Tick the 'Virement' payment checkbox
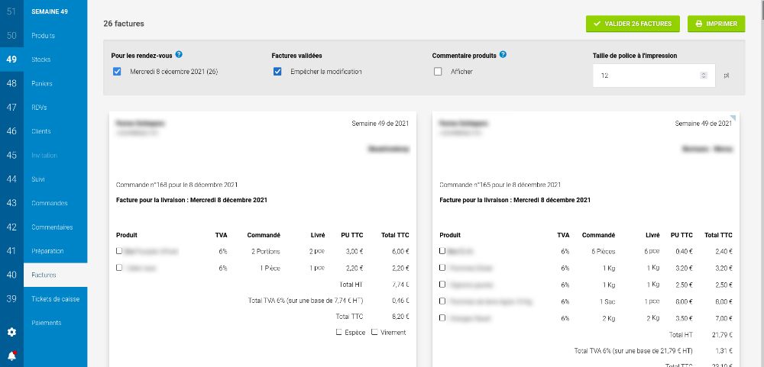 point(374,332)
